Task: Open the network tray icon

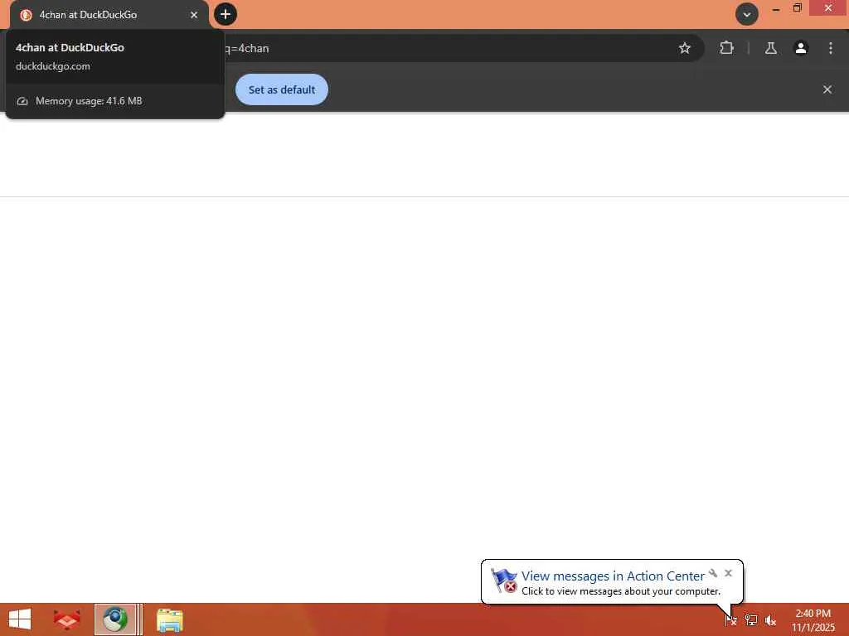Action: (x=750, y=619)
